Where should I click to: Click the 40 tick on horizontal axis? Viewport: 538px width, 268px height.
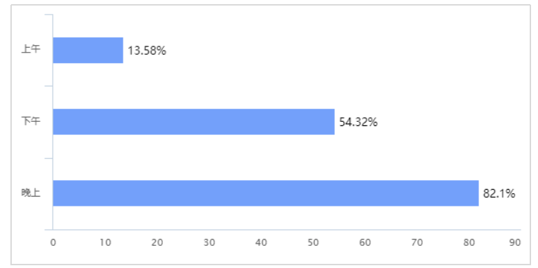(261, 242)
